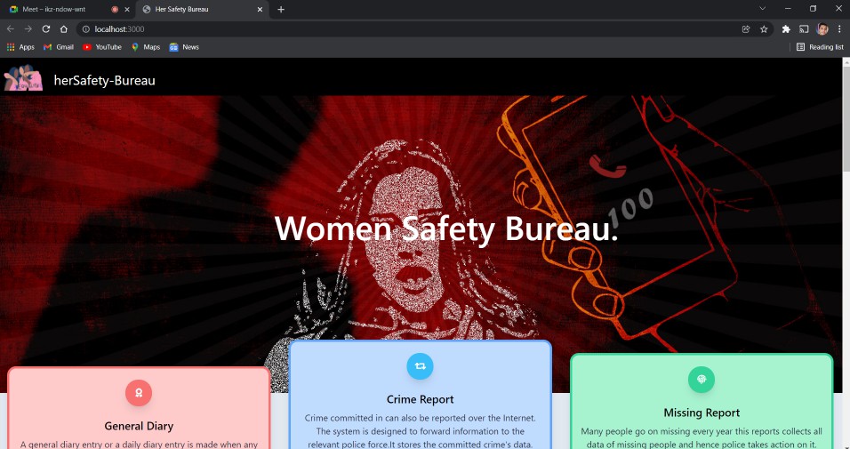Image resolution: width=850 pixels, height=449 pixels.
Task: Open the Chrome three-dot menu
Action: pos(839,28)
